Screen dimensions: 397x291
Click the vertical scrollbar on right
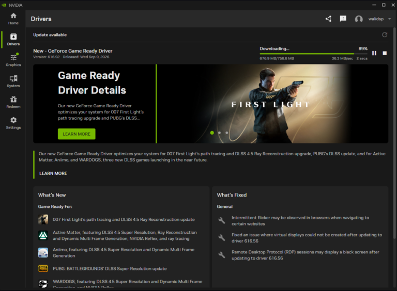(394, 133)
